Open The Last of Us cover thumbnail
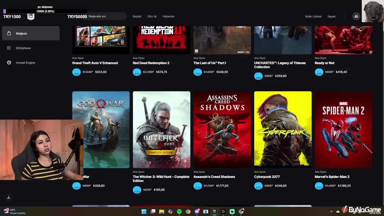Viewport: 384px width, 216px height. tap(222, 40)
